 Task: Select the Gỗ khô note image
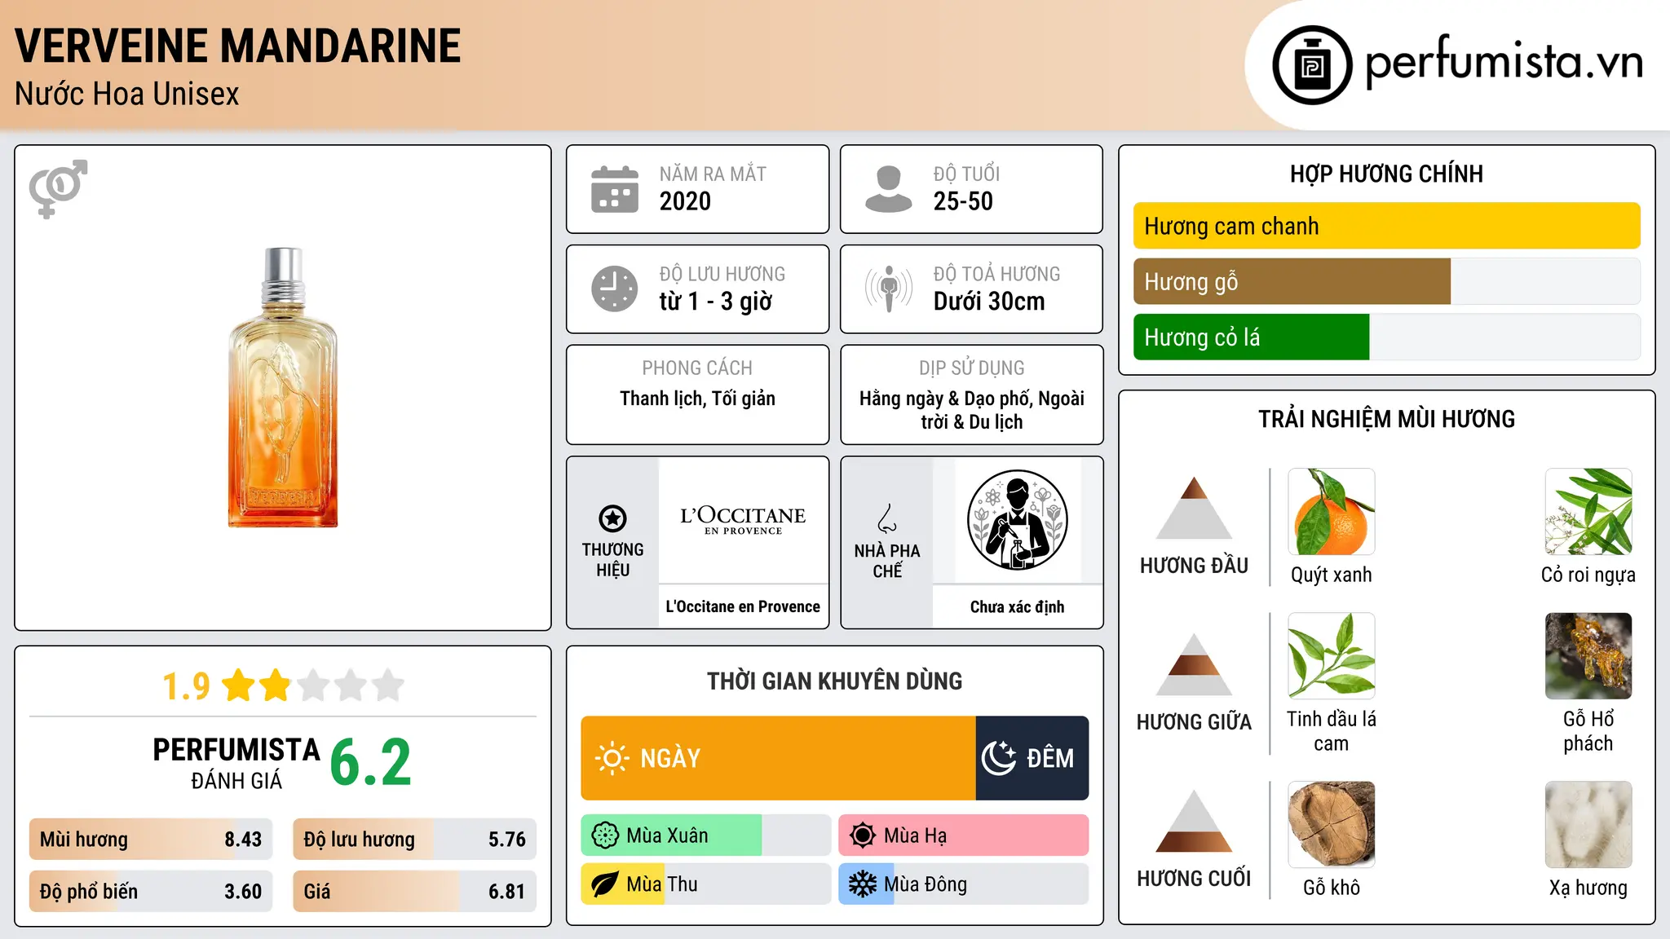[1332, 825]
